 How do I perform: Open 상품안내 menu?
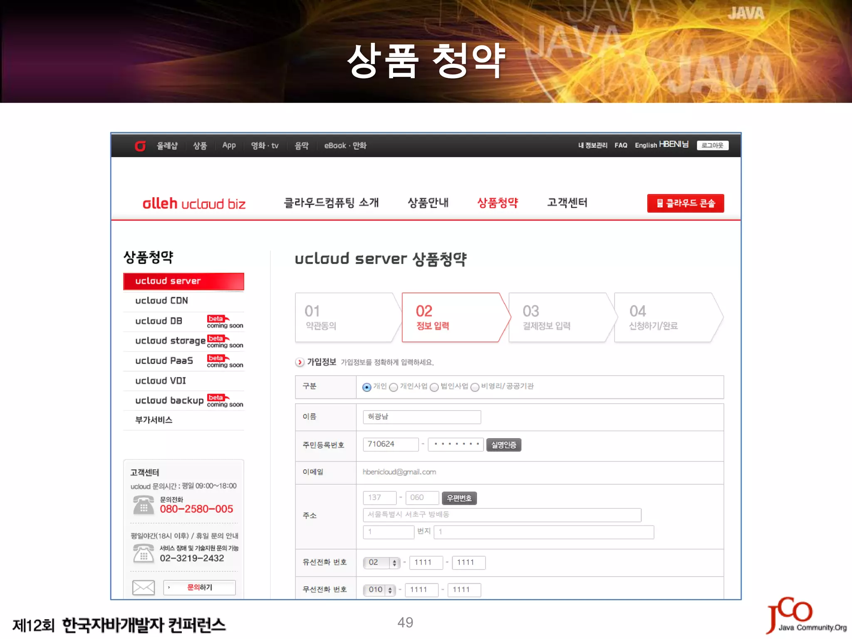pyautogui.click(x=428, y=203)
